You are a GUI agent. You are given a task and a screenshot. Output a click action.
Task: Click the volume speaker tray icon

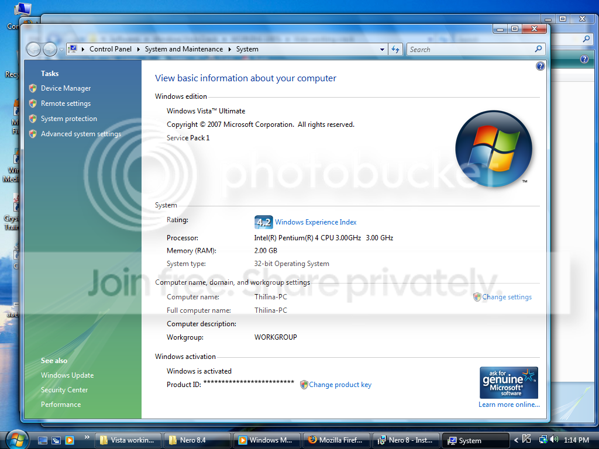tap(554, 440)
